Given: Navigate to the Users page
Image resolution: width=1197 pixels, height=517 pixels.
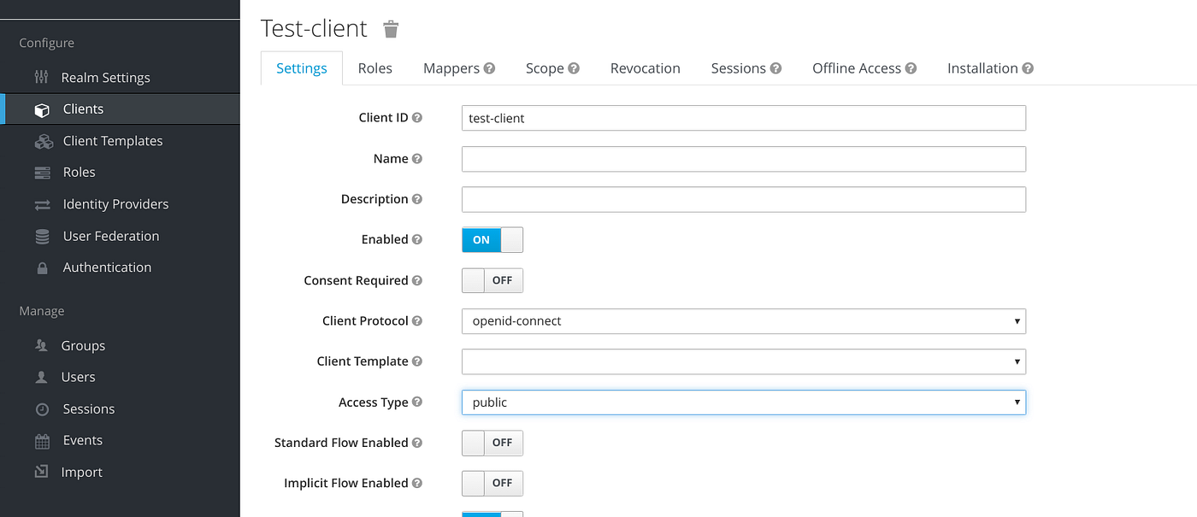Looking at the screenshot, I should 80,377.
